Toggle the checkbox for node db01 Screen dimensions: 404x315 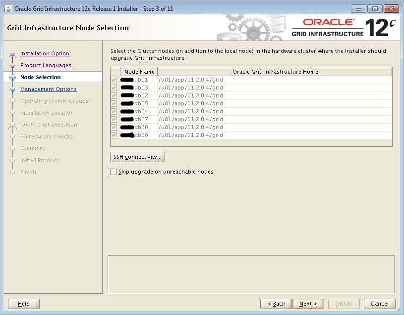(115, 79)
